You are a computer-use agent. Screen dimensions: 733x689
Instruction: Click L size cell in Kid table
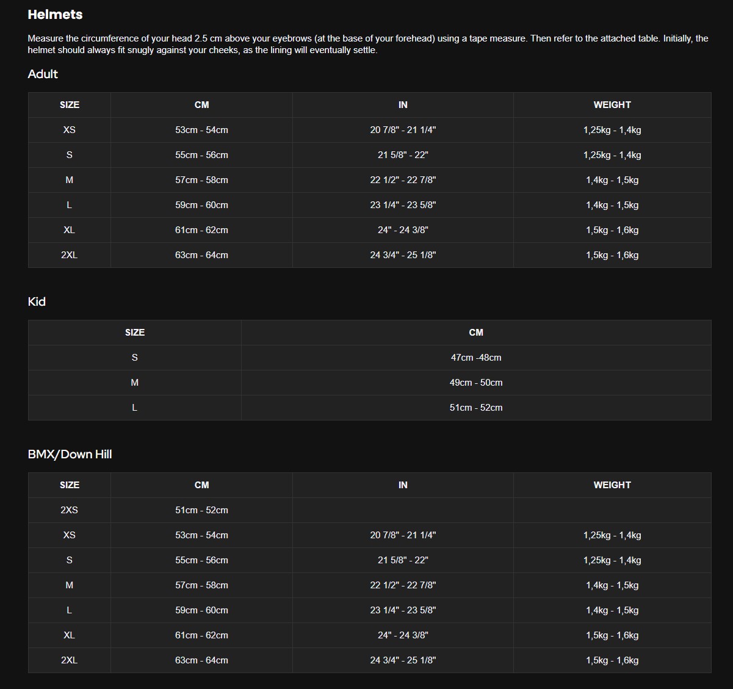135,408
